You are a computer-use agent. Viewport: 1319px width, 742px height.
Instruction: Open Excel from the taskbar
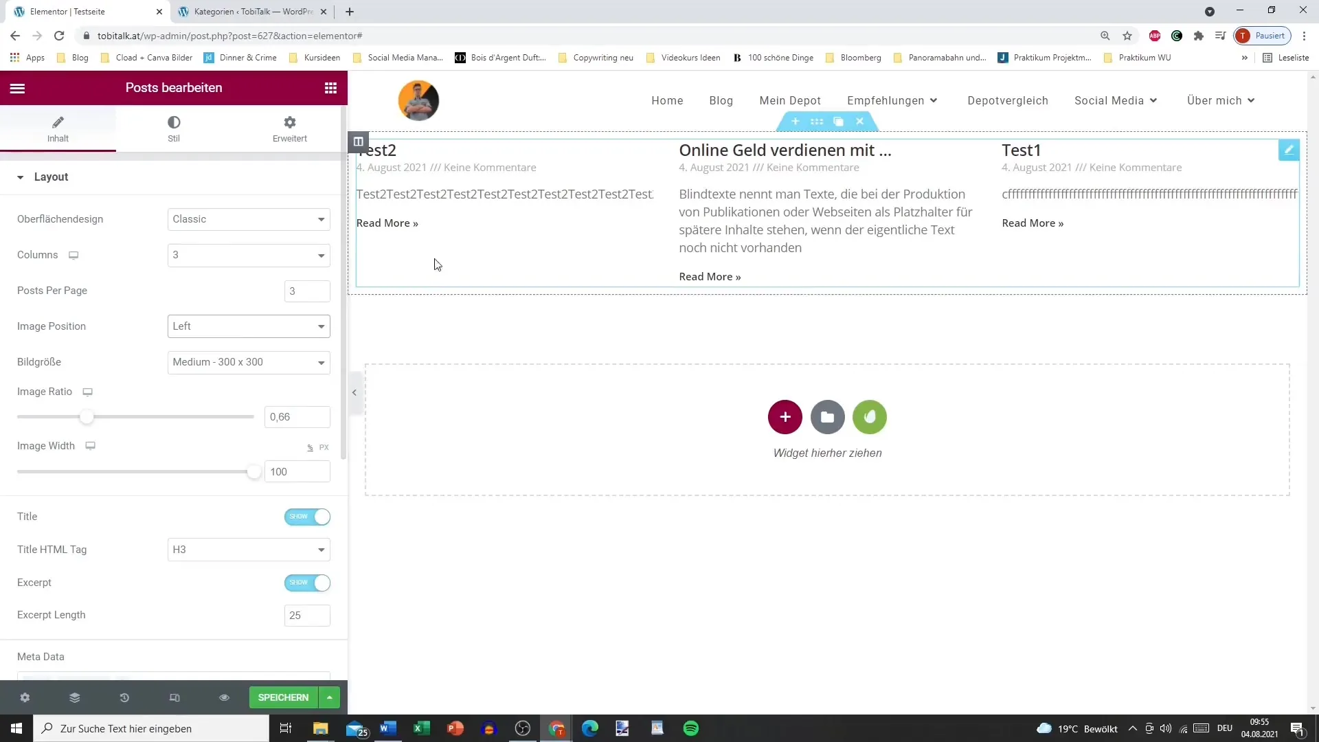pos(421,728)
